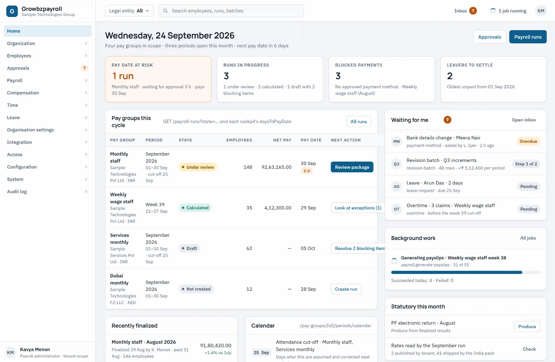This screenshot has width=555, height=362.
Task: Click the MN avatar for Meera Nair
Action: click(396, 141)
